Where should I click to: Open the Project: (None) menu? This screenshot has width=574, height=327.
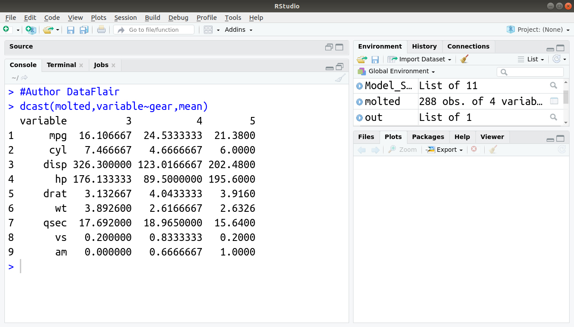[537, 30]
